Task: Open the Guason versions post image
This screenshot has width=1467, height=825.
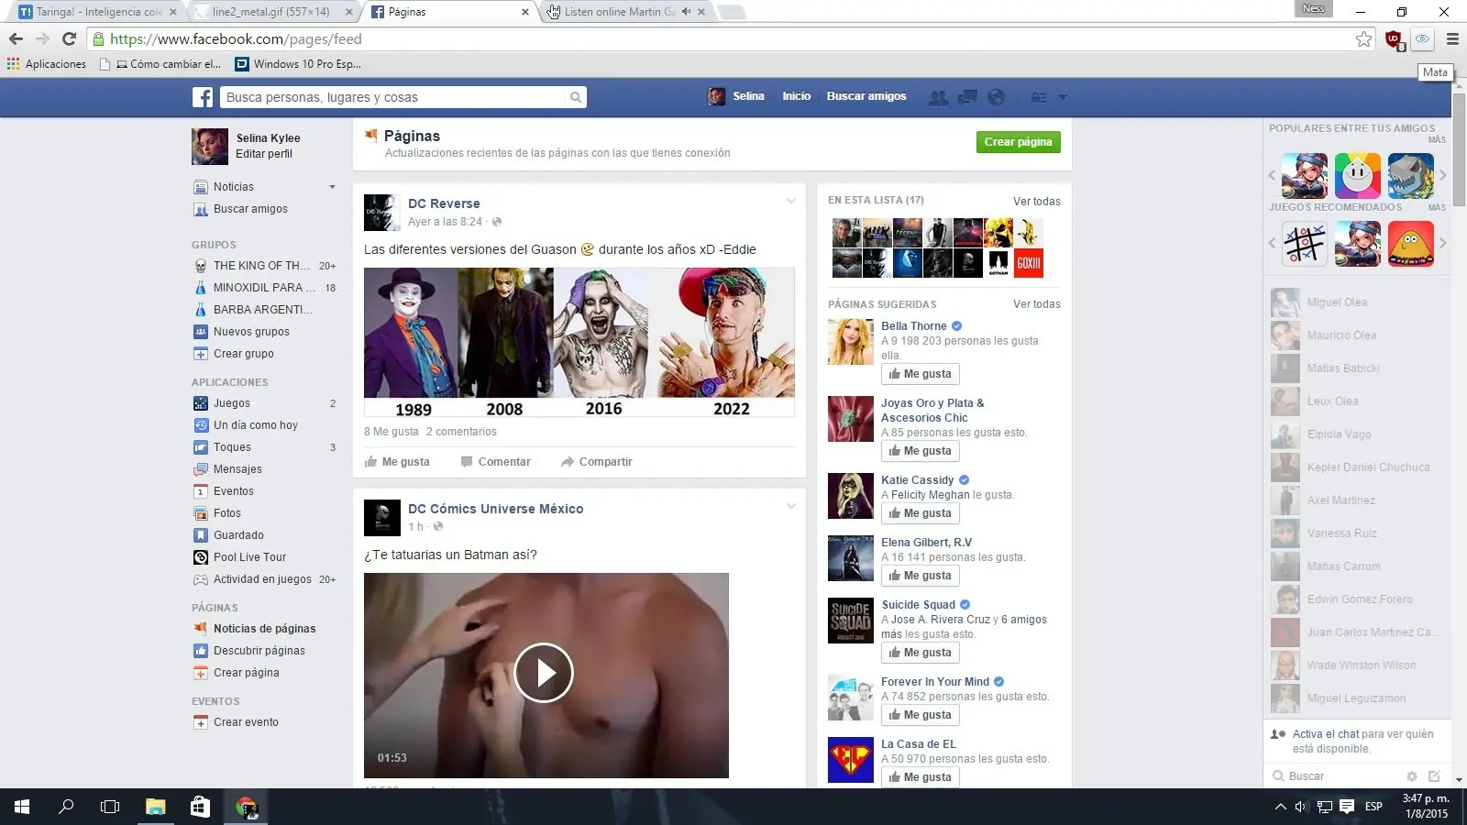Action: click(579, 343)
